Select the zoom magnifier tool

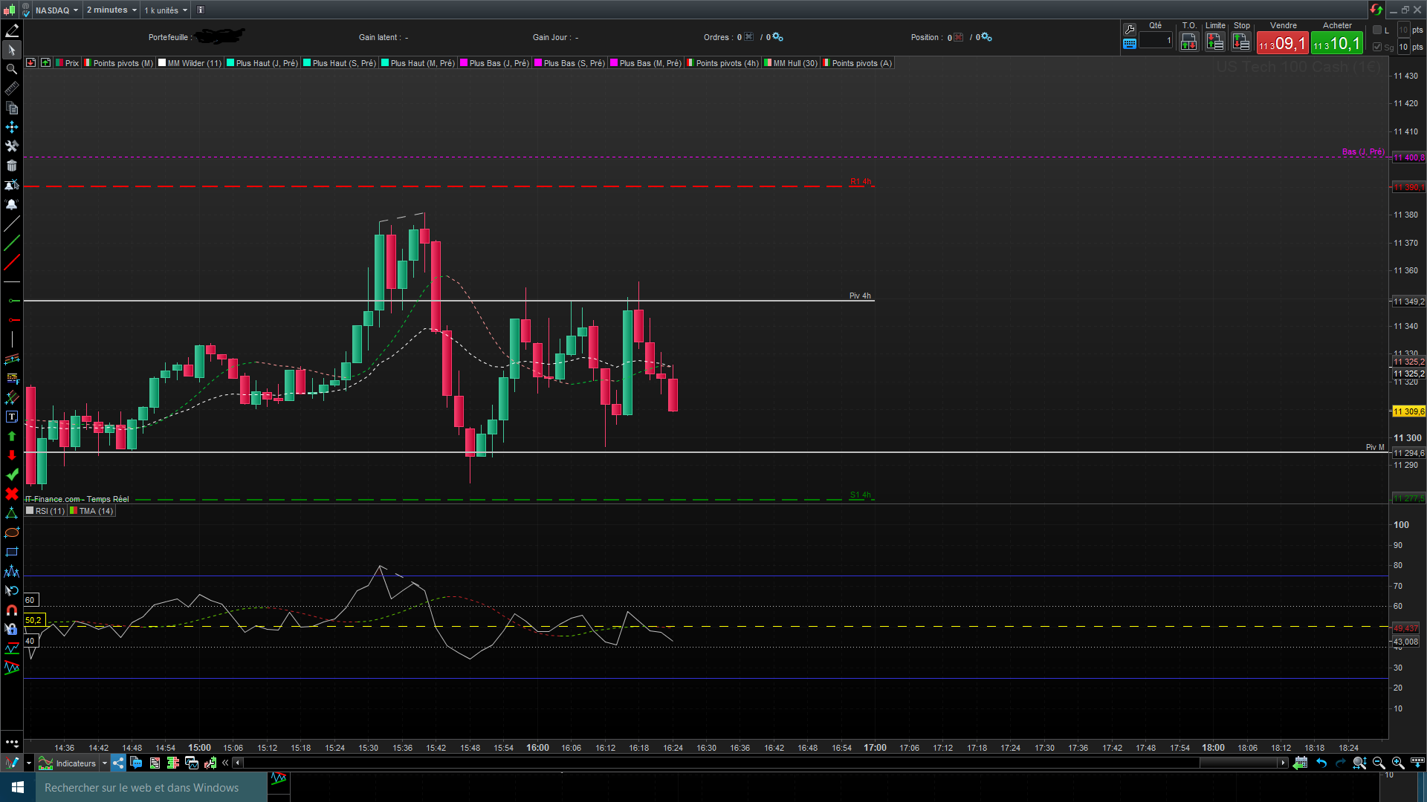click(x=12, y=69)
